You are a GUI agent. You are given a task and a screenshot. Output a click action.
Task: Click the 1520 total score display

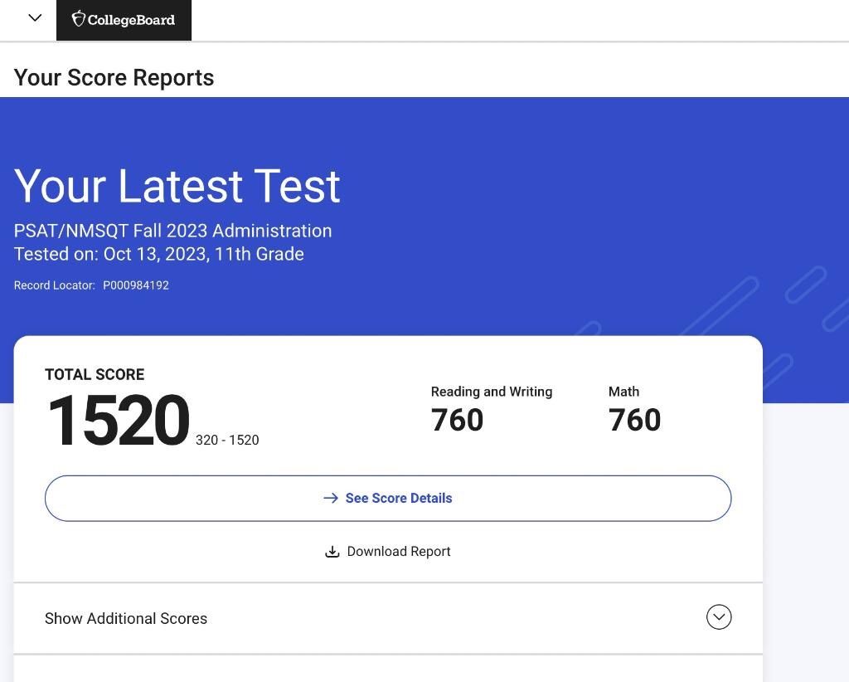pos(118,419)
